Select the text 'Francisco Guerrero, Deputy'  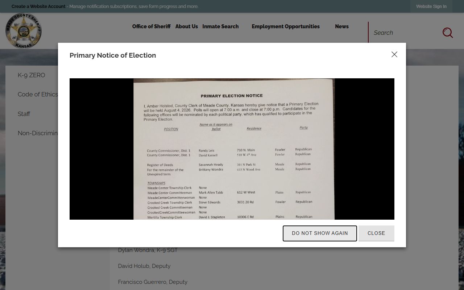(153, 282)
